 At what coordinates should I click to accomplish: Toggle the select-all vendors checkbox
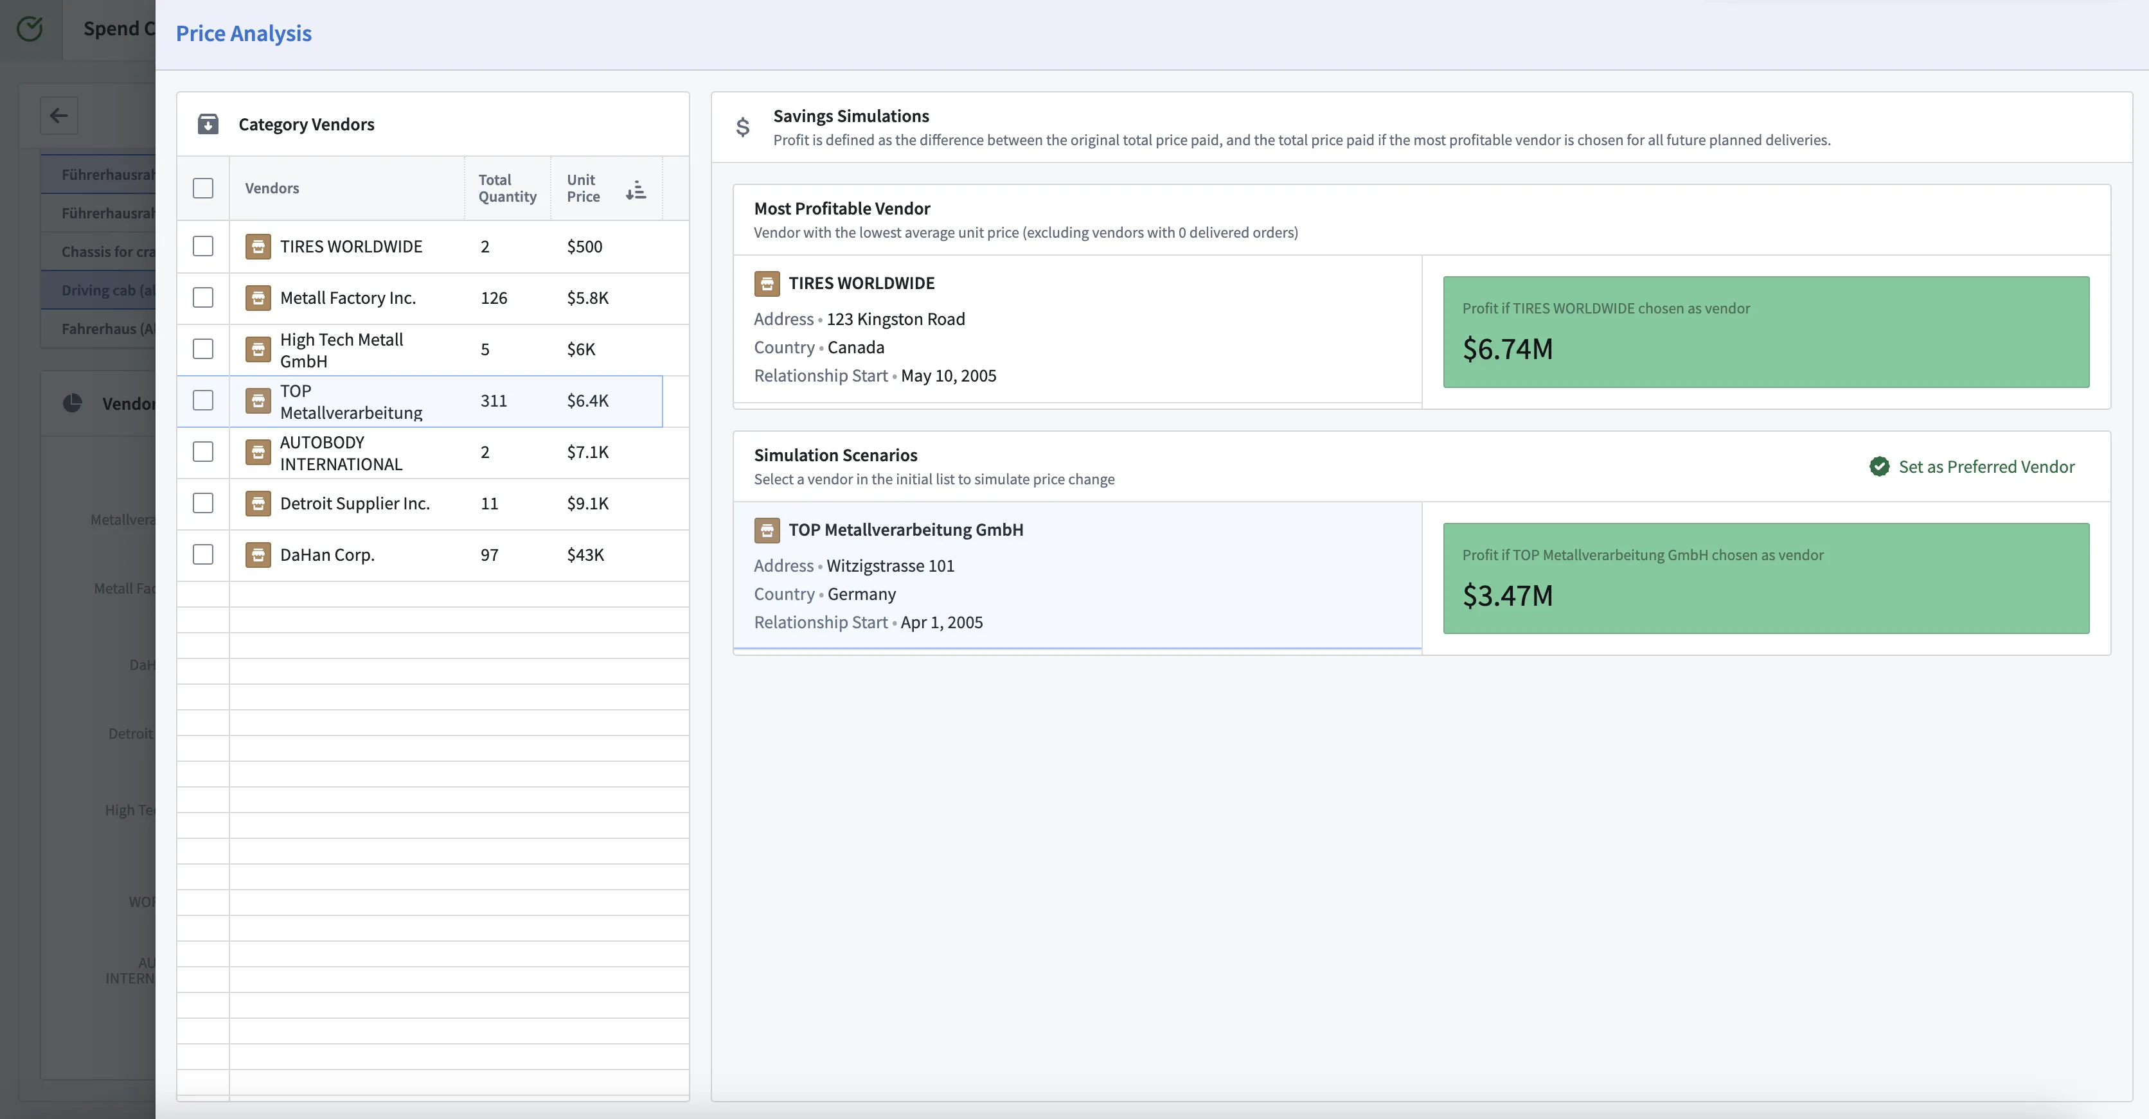pos(202,188)
